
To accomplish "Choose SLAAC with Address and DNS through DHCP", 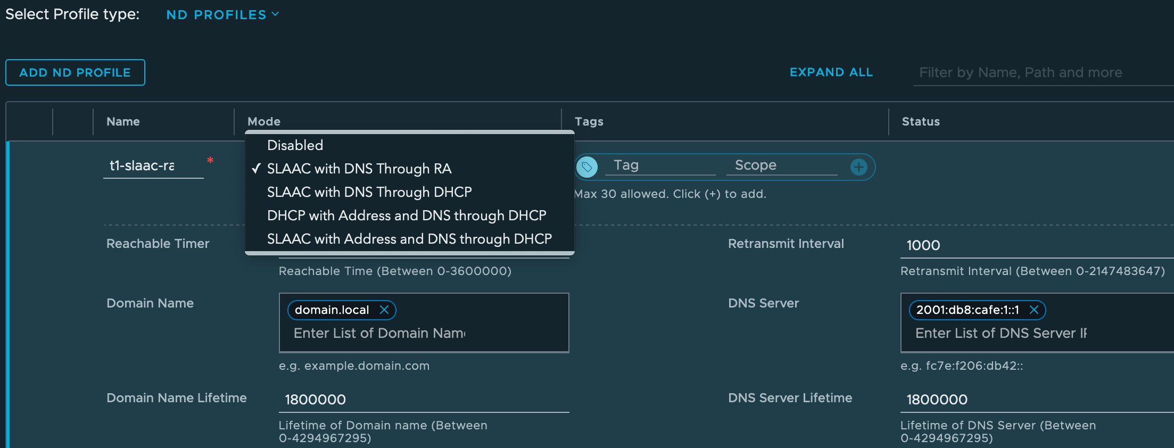I will click(409, 239).
